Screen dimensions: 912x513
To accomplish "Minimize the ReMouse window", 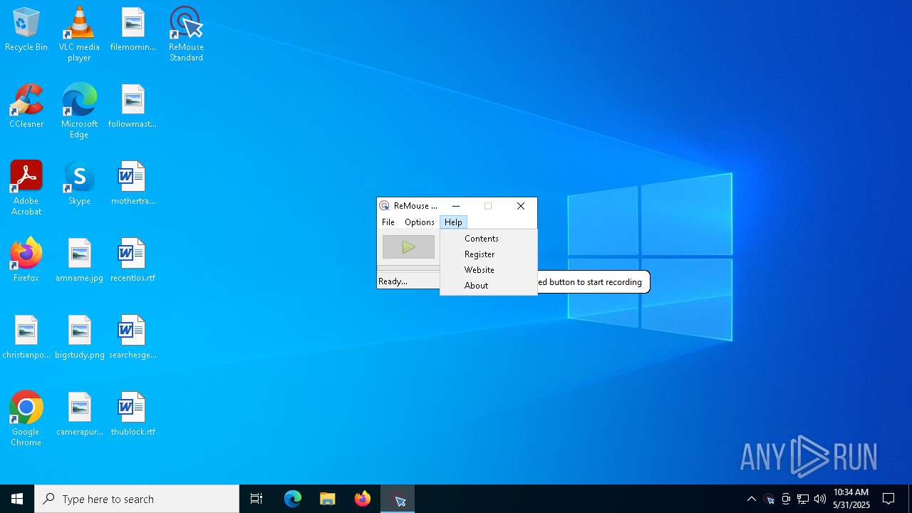I will (x=456, y=206).
